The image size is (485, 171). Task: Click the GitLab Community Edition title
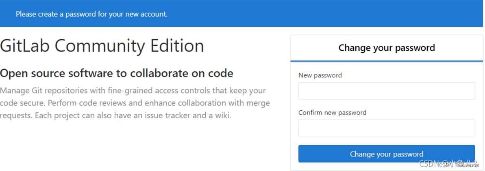[x=102, y=46]
